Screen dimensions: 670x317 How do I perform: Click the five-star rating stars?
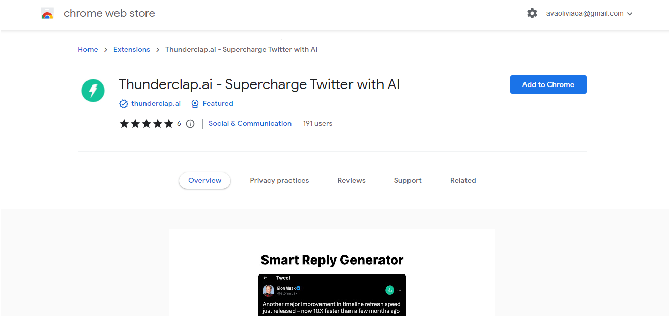pyautogui.click(x=147, y=124)
